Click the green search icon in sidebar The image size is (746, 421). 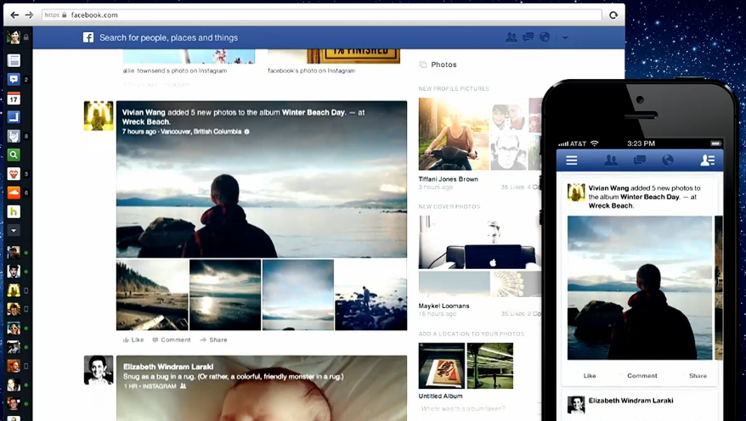pos(14,154)
